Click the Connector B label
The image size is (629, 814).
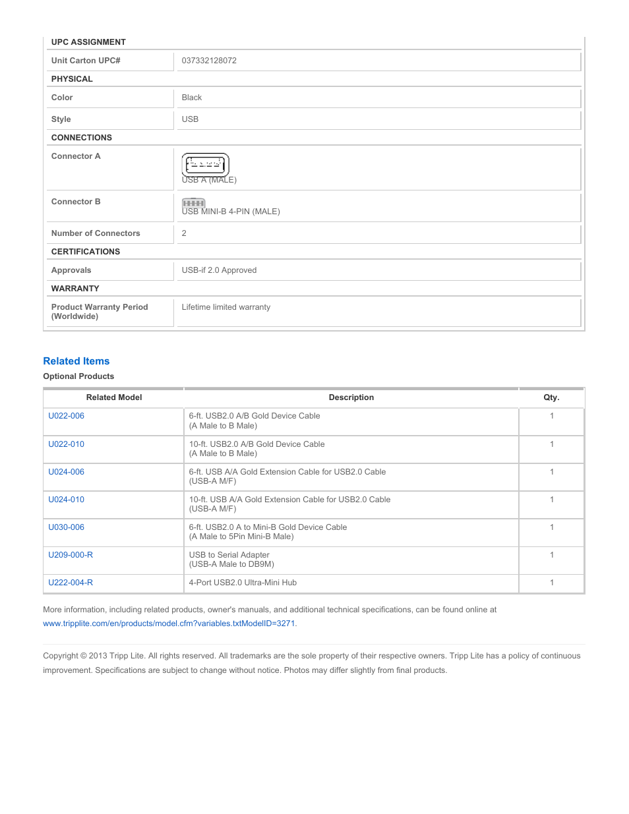pos(76,202)
